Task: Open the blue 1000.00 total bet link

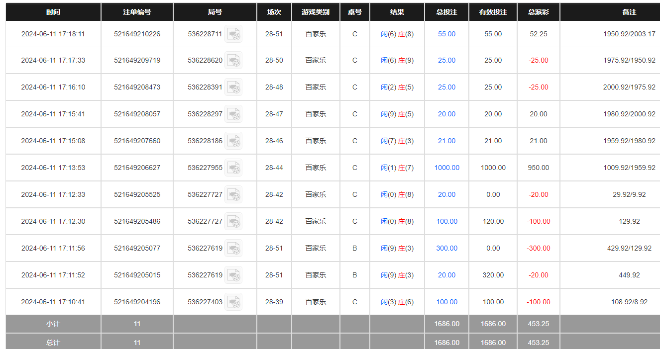Action: point(446,168)
